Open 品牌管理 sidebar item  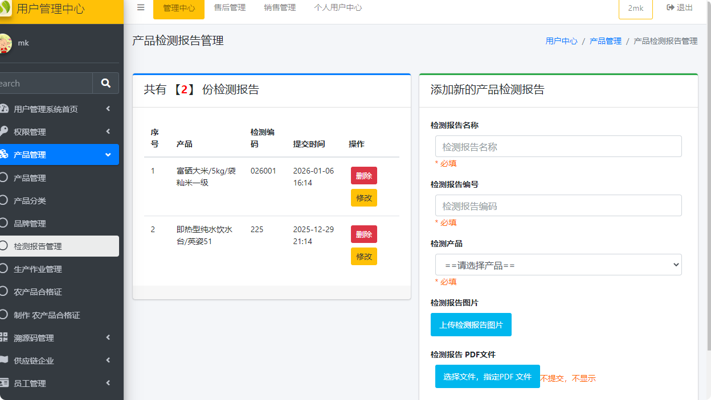(59, 223)
